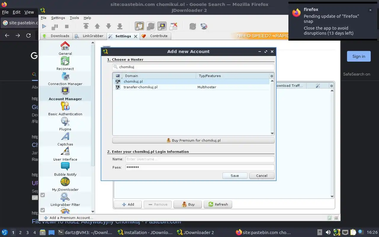Open My.JDownloader settings
Screen dimensions: 379x237
[x=65, y=184]
